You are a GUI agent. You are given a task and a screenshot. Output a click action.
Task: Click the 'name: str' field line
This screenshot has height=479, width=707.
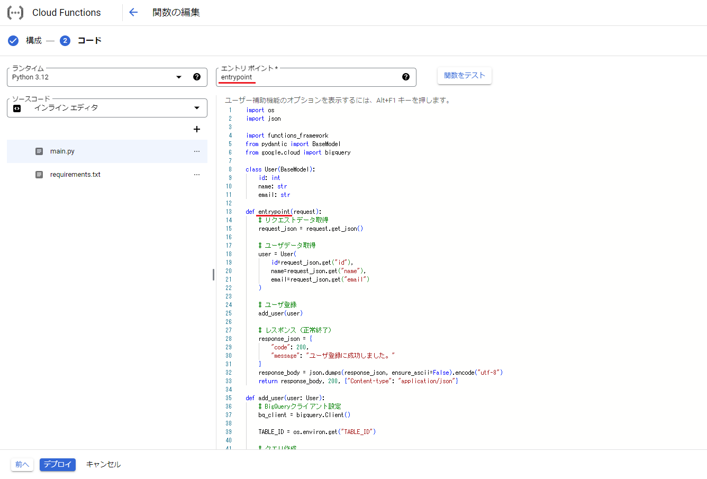pos(273,186)
